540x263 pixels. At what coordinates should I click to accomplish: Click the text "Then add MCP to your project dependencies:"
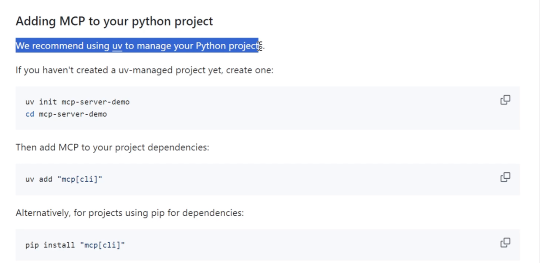tap(112, 148)
